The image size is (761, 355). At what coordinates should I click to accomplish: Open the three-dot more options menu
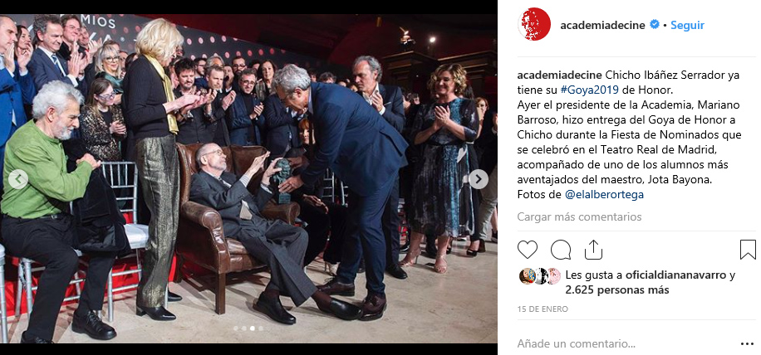click(748, 344)
